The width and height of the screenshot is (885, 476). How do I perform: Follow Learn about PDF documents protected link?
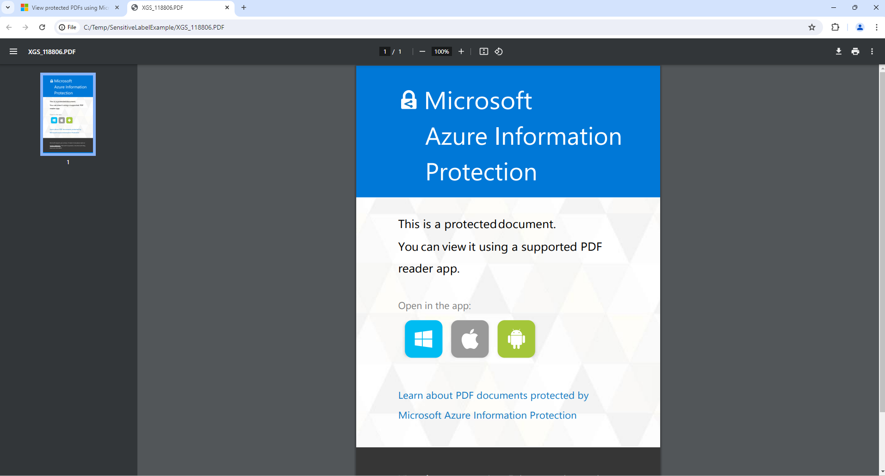point(493,396)
